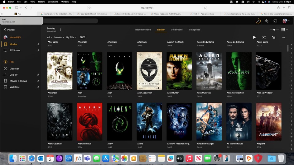294x165 pixels.
Task: Click Alien Hunter title link
Action: click(173, 93)
